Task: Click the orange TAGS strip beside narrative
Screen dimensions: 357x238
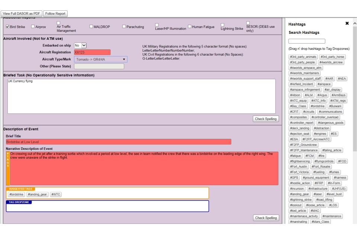Action: [8, 168]
